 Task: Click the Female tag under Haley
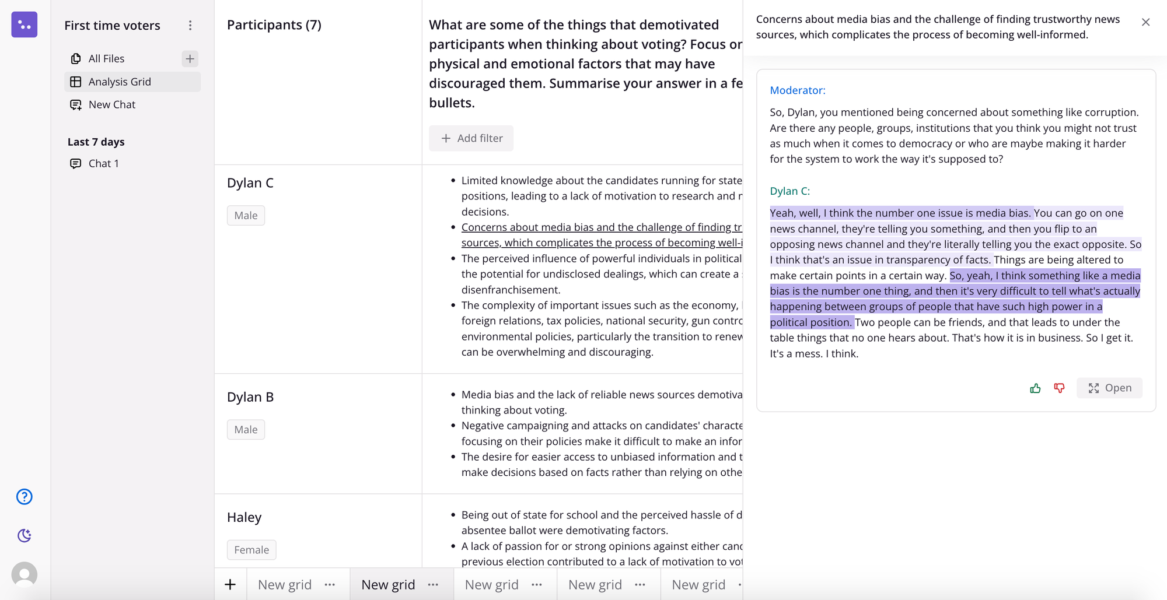[251, 549]
